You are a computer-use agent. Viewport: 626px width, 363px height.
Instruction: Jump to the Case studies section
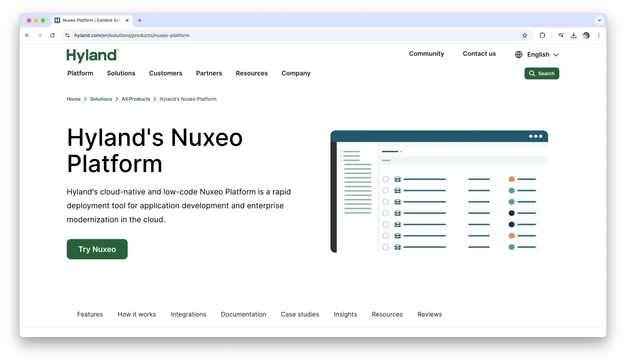(x=300, y=314)
